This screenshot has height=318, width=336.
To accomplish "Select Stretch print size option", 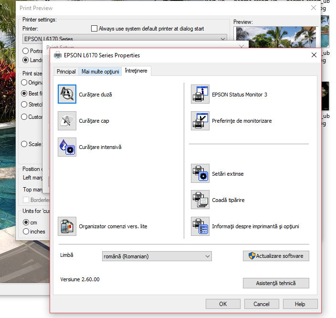I will [x=24, y=105].
